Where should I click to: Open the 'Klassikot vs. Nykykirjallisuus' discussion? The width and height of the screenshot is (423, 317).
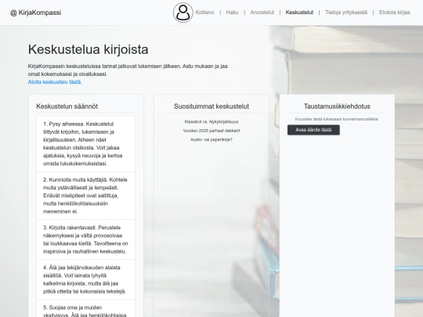coord(211,122)
